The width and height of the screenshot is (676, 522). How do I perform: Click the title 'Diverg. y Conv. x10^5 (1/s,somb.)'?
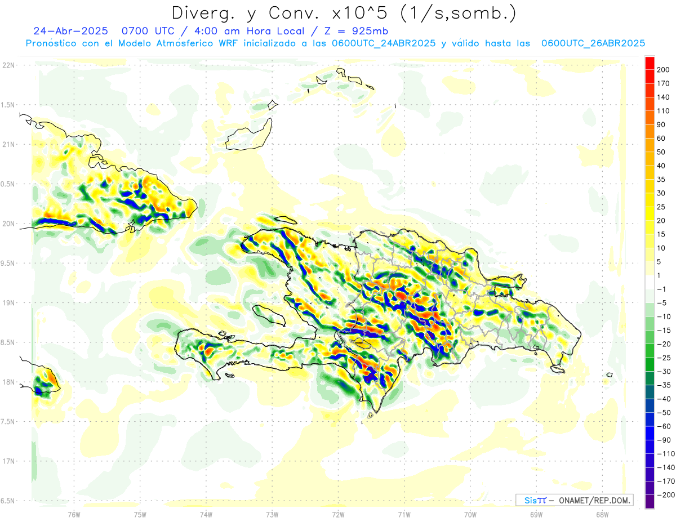pyautogui.click(x=344, y=14)
